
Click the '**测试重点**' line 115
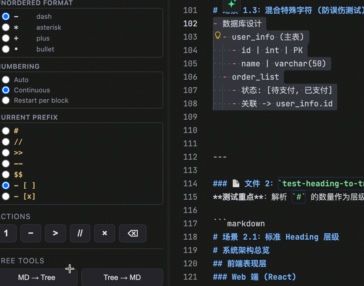coord(288,197)
